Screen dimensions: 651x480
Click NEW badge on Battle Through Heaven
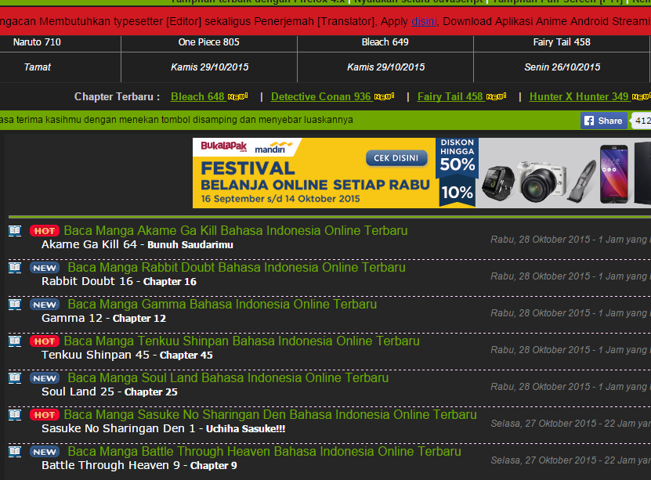[45, 452]
